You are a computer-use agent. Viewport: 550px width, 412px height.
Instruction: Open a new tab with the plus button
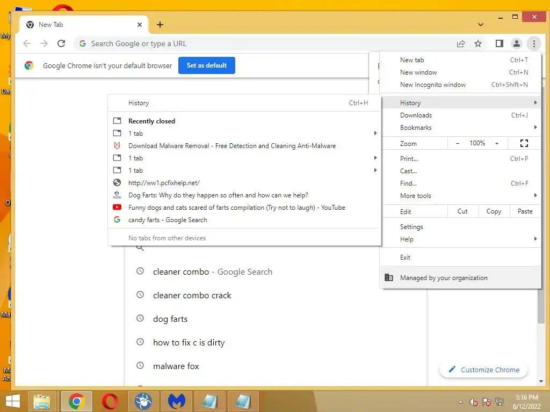160,25
